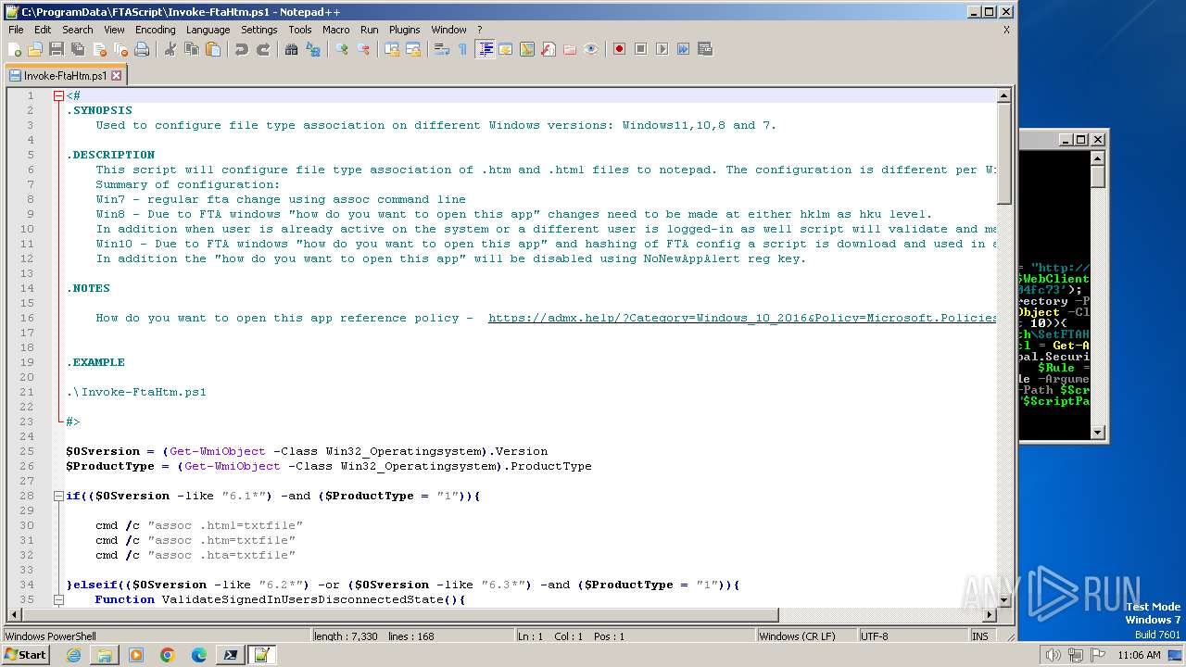Open Google Chrome from the taskbar
The image size is (1186, 667).
click(168, 655)
